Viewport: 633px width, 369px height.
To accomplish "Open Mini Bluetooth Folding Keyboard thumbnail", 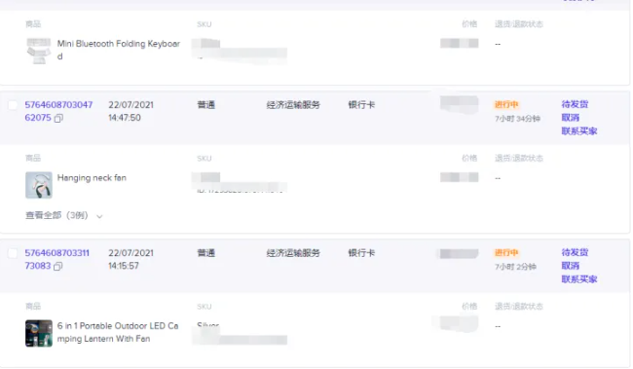I will pos(39,51).
